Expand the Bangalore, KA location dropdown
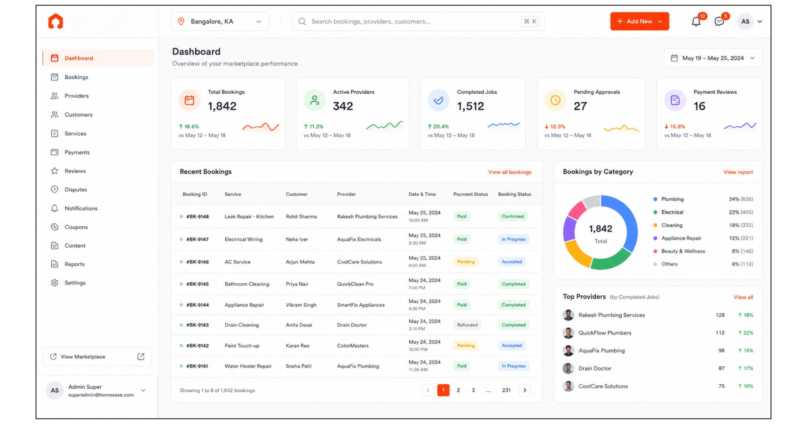807x424 pixels. pyautogui.click(x=220, y=21)
